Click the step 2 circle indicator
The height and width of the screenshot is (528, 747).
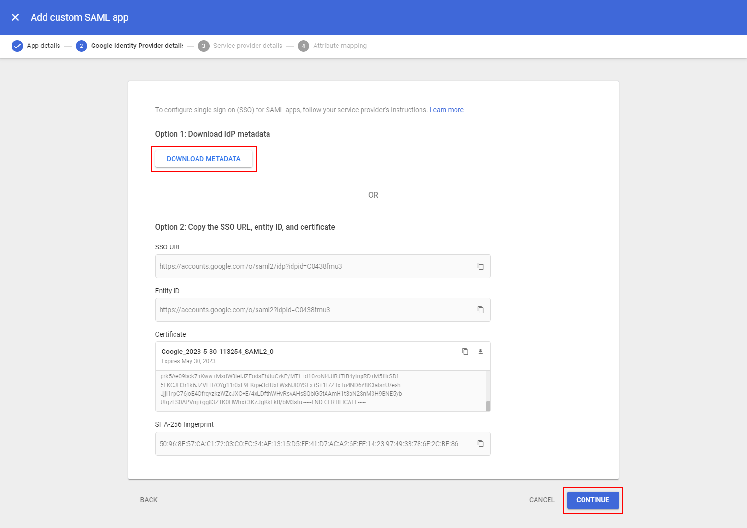click(82, 46)
